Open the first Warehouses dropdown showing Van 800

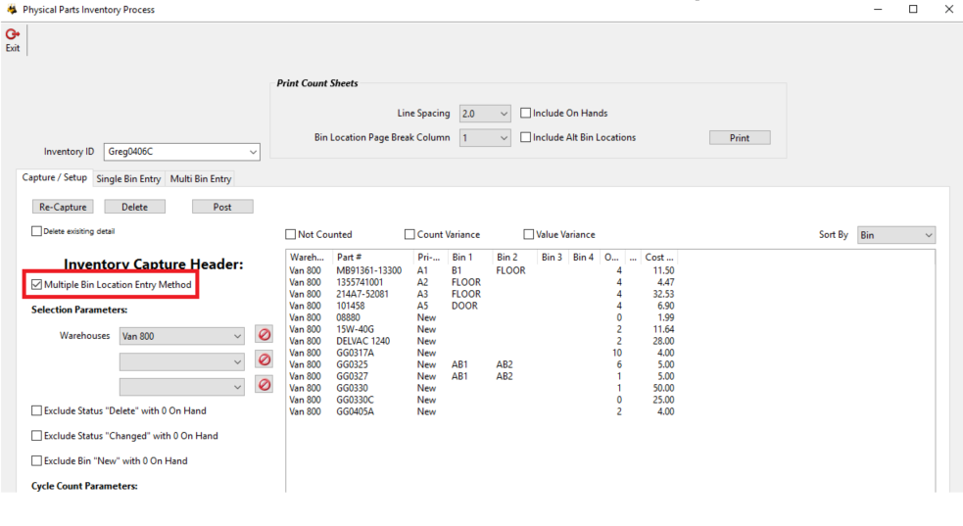182,336
